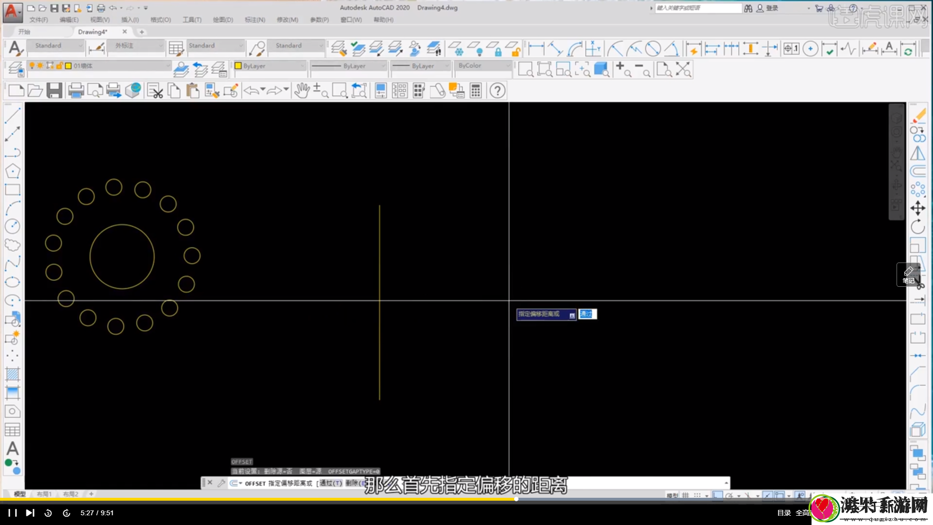
Task: Click the Move tool in modify toolbar
Action: pyautogui.click(x=918, y=208)
